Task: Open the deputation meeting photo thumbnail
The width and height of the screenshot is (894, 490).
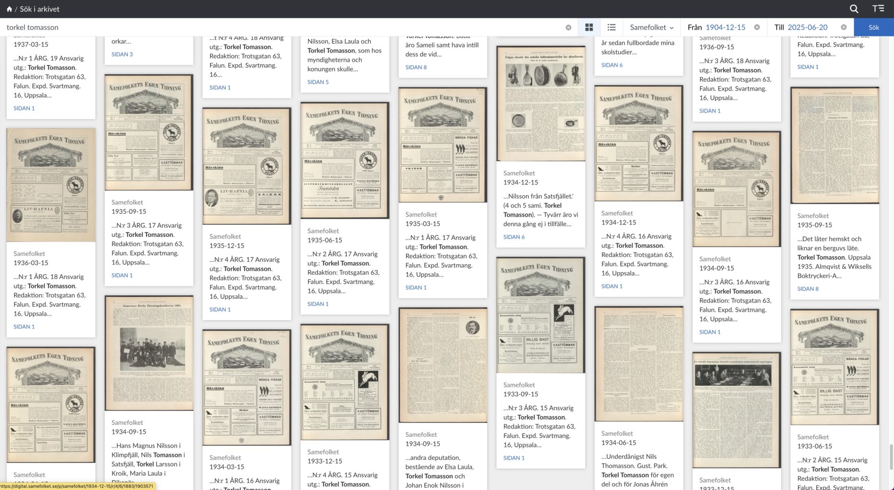Action: [x=736, y=410]
